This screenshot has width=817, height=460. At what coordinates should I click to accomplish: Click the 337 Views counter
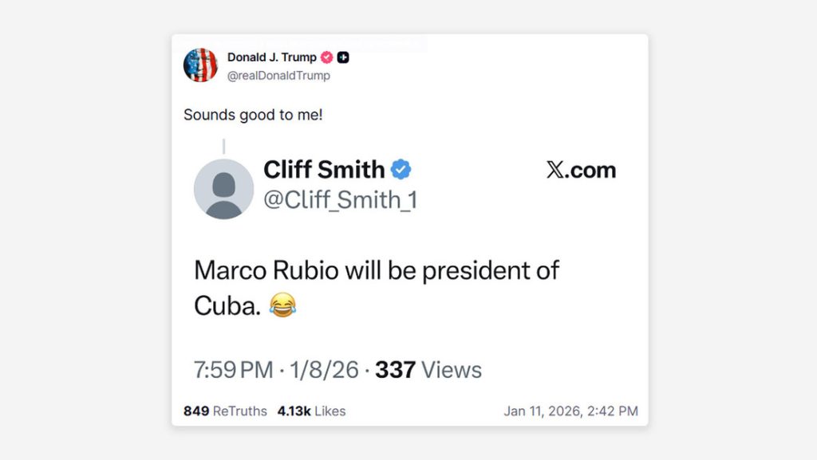(x=428, y=370)
